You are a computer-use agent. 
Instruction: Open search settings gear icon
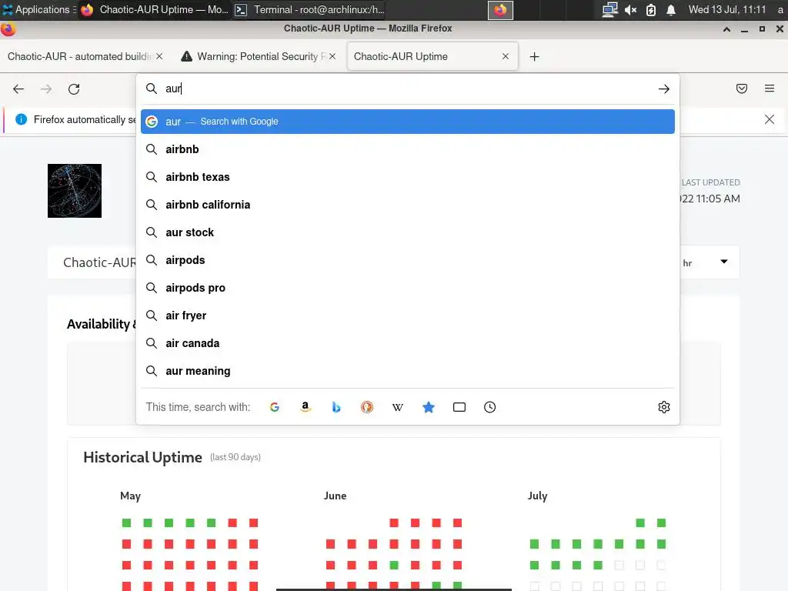664,407
